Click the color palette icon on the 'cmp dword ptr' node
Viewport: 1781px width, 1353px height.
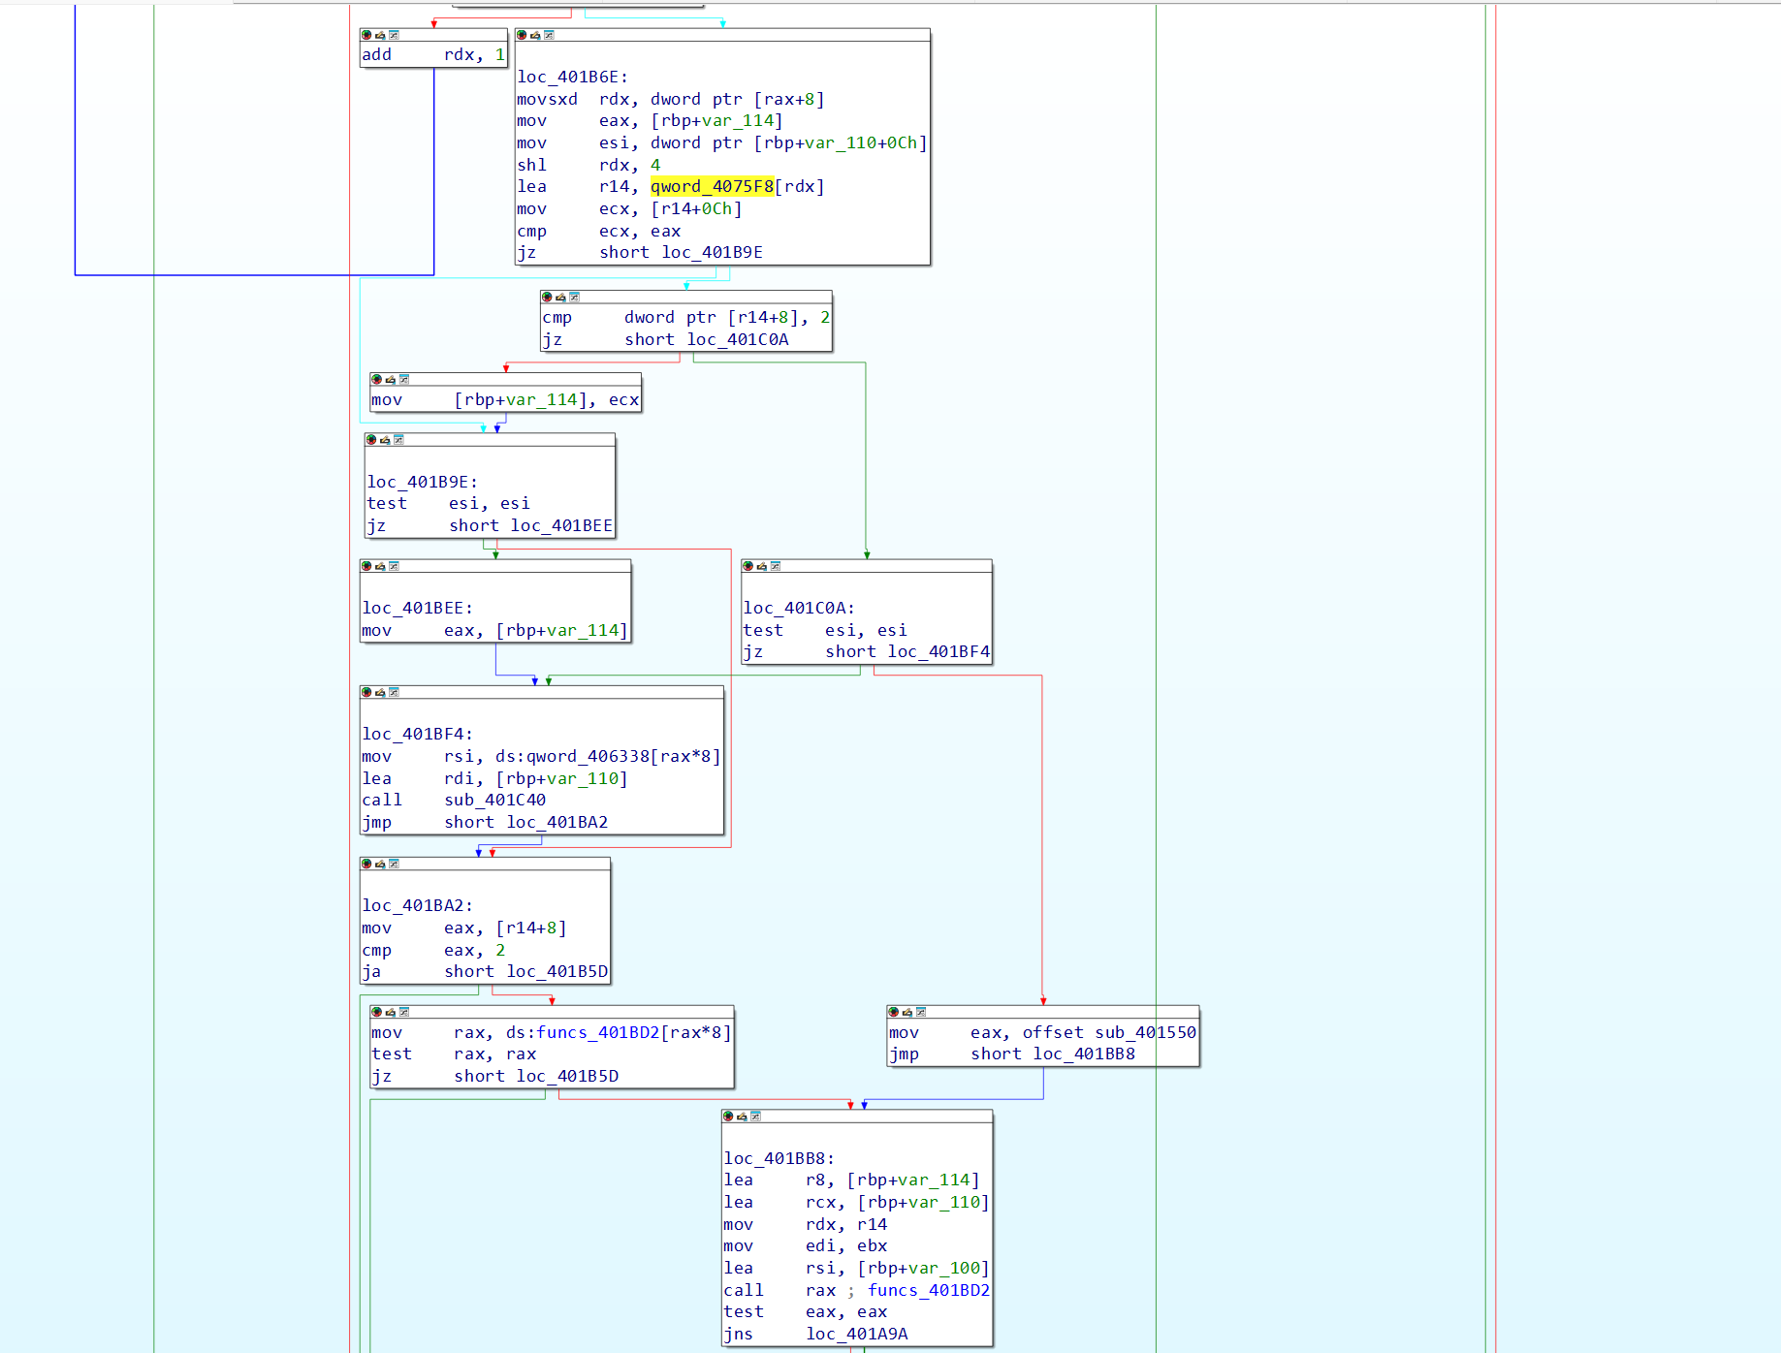547,297
